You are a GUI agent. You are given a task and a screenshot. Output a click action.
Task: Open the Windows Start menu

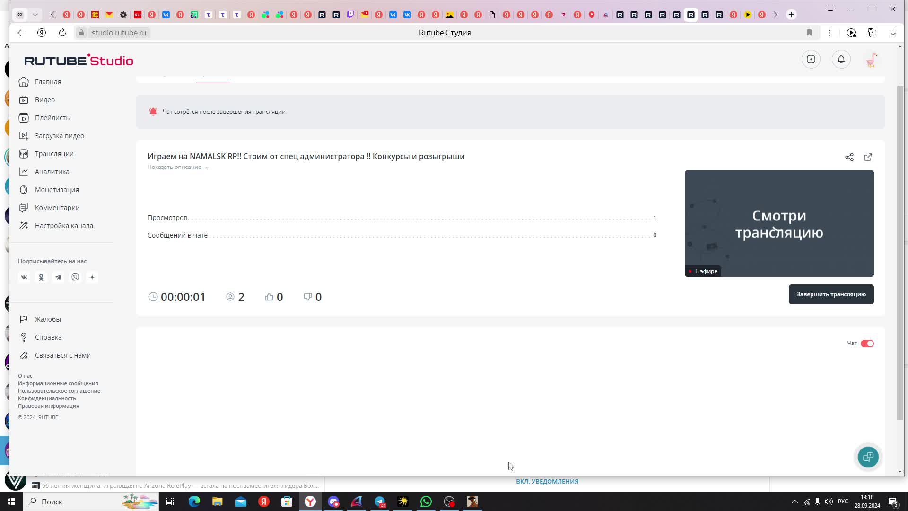tap(11, 502)
